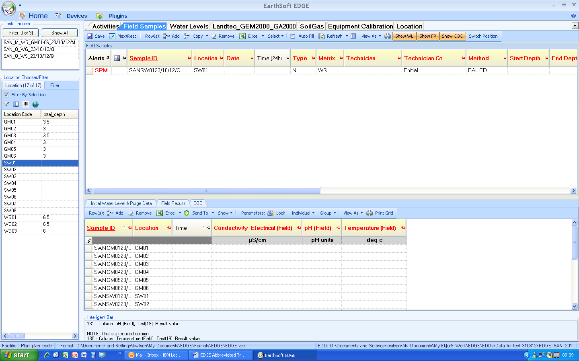Switch to the Activities tab
Viewport: 579px width, 361px height.
[x=105, y=26]
